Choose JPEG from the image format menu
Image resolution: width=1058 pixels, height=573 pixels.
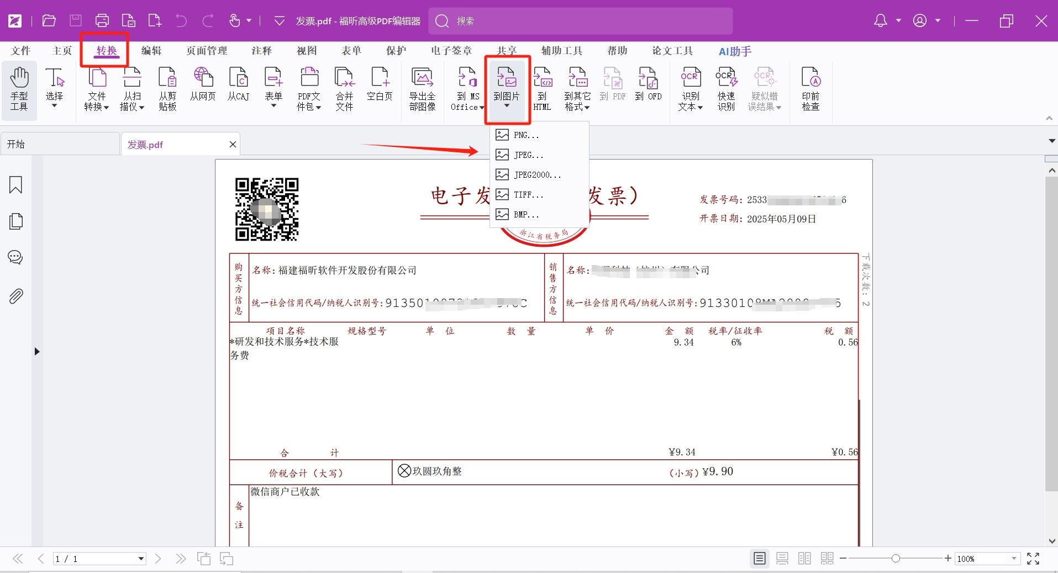tap(540, 155)
